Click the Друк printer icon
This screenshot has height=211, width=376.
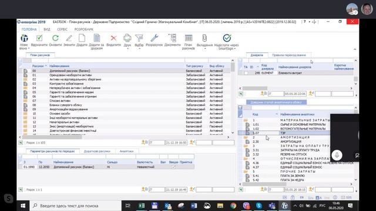click(x=127, y=38)
